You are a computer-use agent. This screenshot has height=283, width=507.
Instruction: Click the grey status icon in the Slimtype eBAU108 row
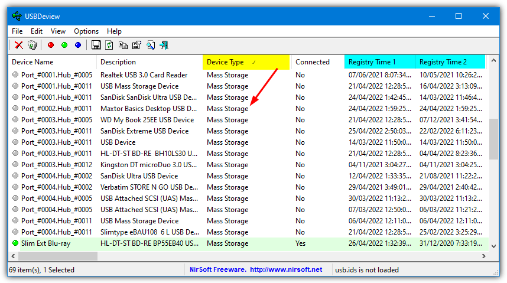coord(15,232)
